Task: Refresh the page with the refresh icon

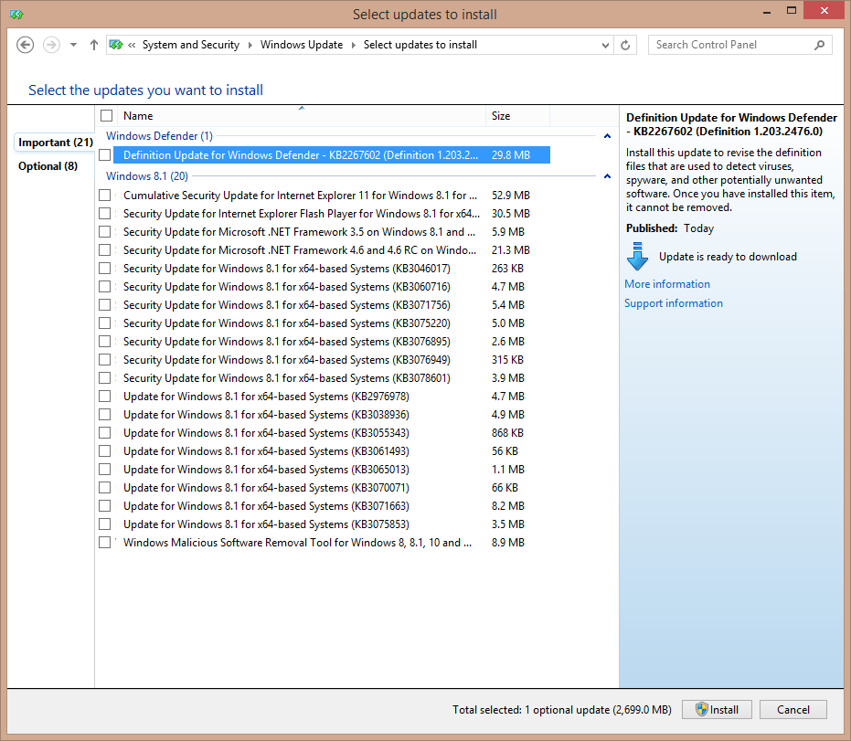Action: pos(625,45)
